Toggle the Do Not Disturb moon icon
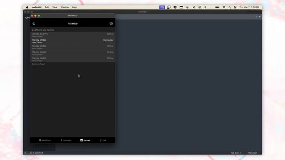The image size is (285, 160). tap(187, 7)
